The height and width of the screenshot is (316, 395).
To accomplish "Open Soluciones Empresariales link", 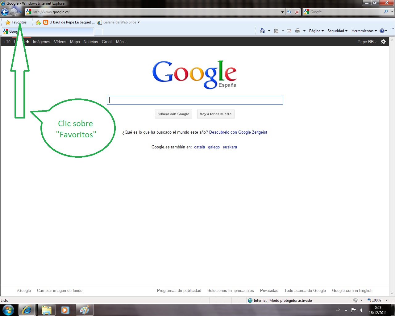I will click(x=231, y=291).
